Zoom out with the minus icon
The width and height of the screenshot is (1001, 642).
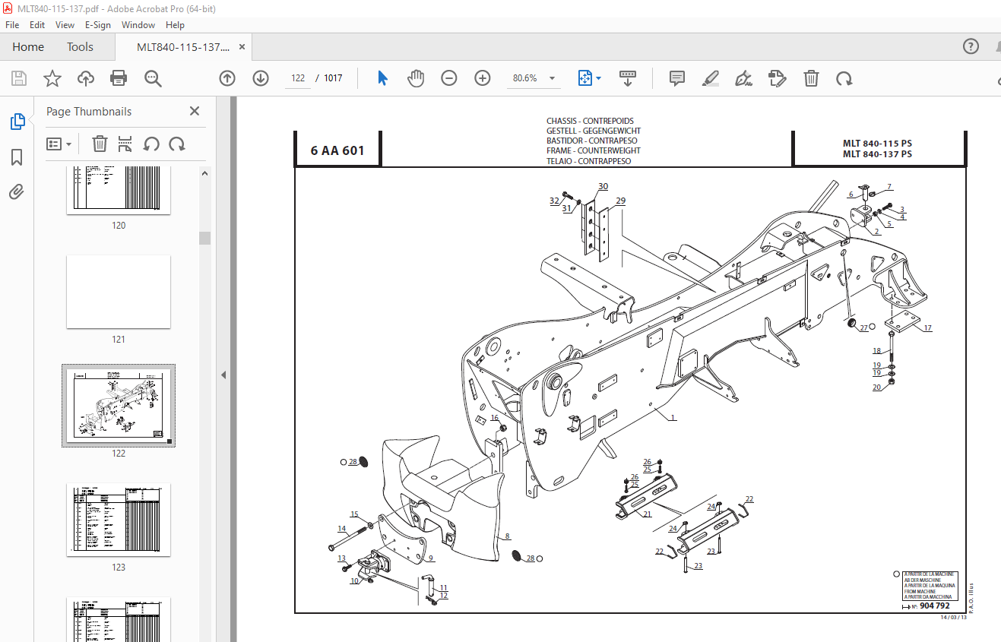pyautogui.click(x=449, y=78)
